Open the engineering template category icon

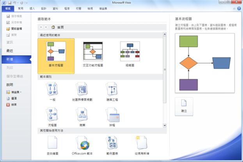[x=112, y=89]
